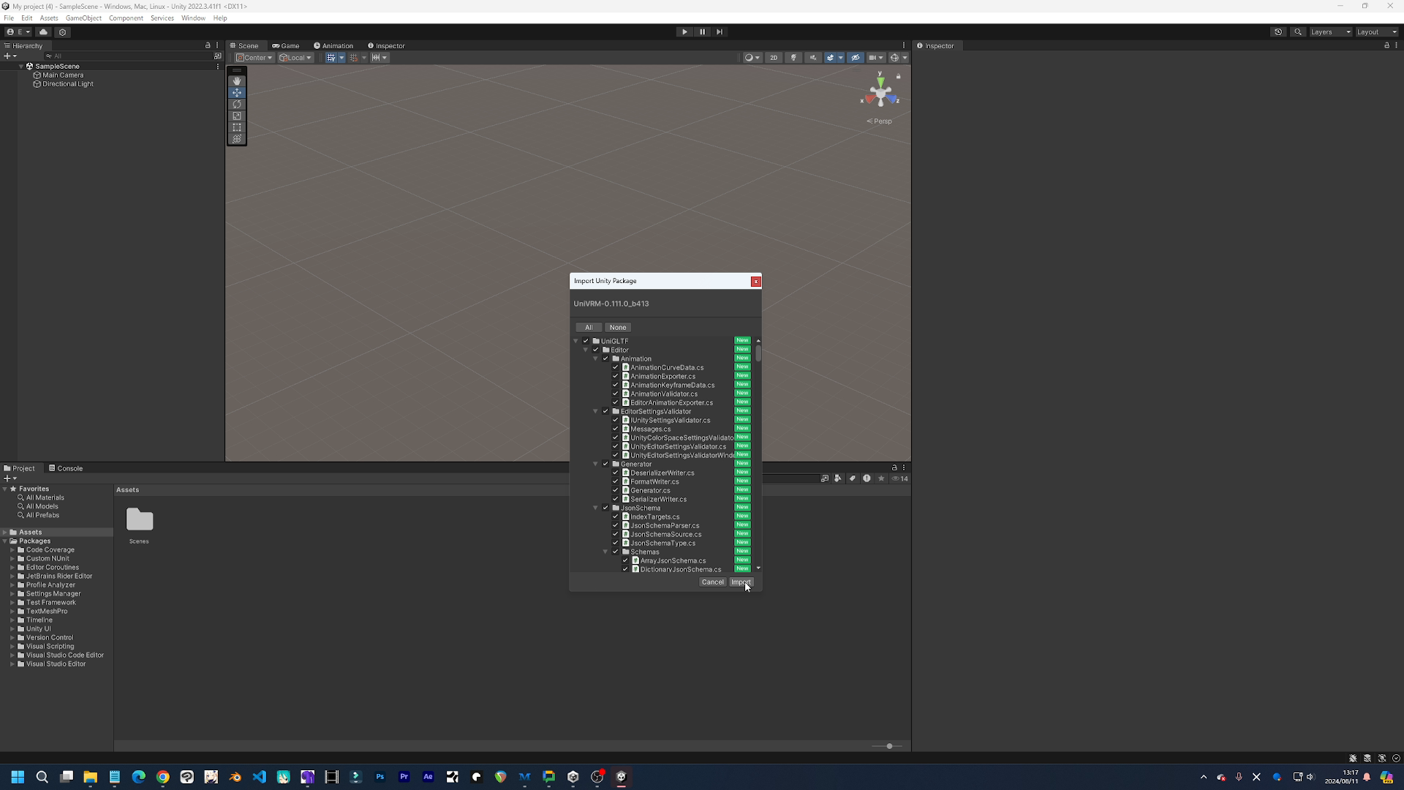Open the GameObject menu
1404x790 pixels.
tap(83, 18)
